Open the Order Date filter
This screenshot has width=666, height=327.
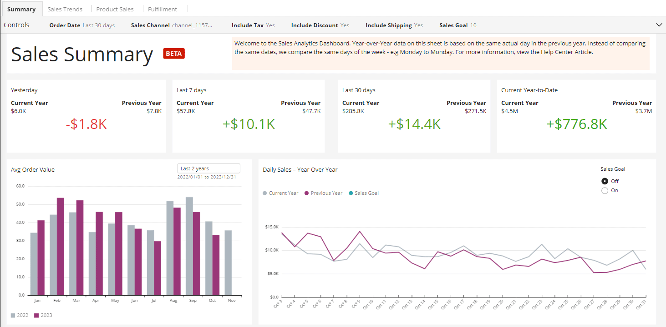(x=82, y=25)
